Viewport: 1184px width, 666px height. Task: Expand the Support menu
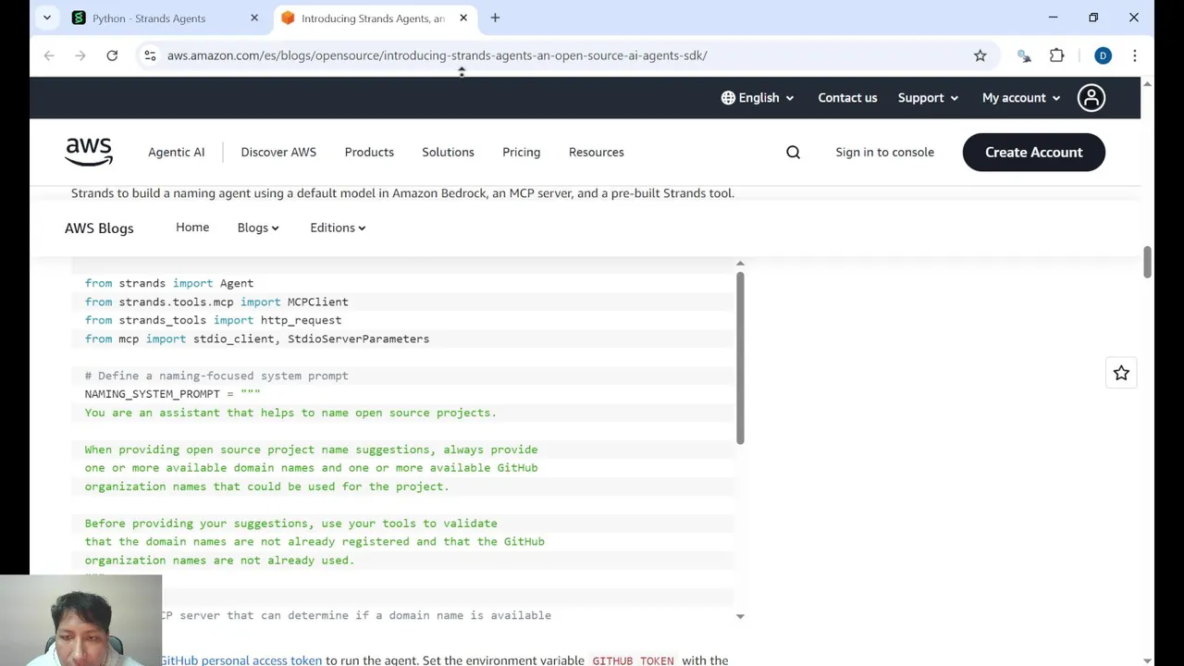[x=928, y=98]
